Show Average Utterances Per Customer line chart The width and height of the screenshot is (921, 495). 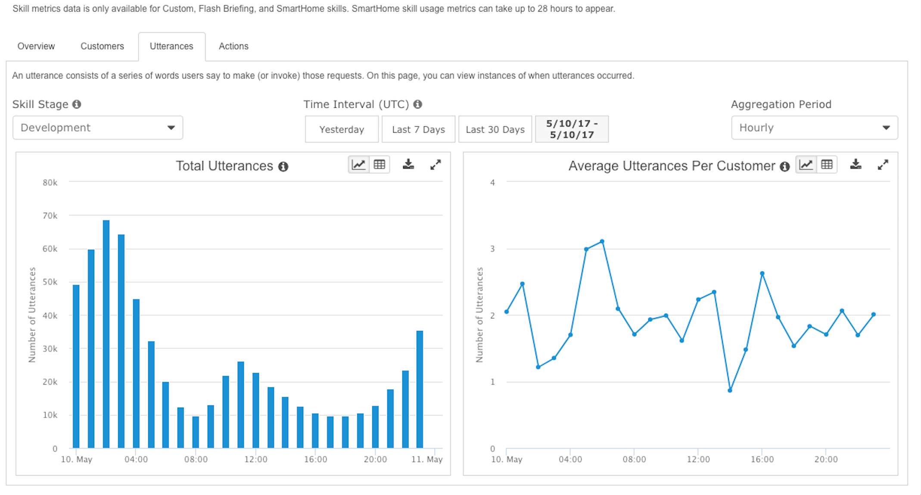point(806,165)
